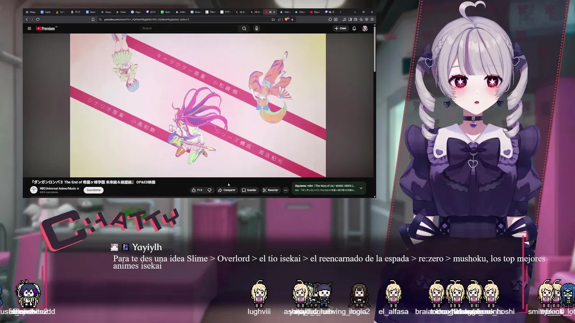Screen dimensions: 575x323
Task: Click the share icon in address bar
Action: click(279, 19)
